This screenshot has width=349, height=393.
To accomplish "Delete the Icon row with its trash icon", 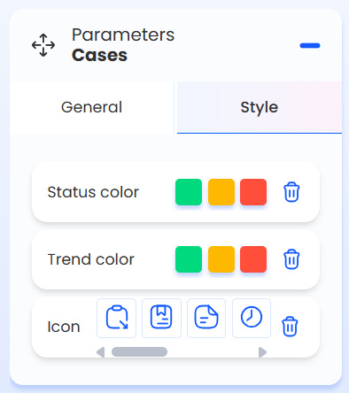I will point(290,327).
